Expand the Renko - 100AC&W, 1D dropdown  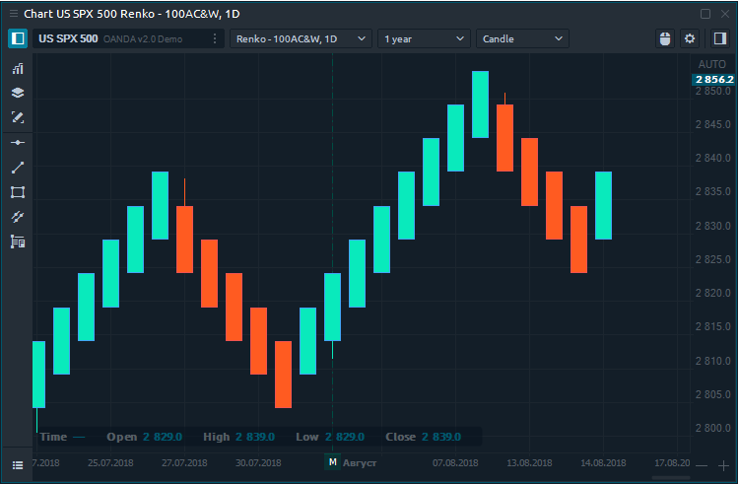pyautogui.click(x=301, y=38)
